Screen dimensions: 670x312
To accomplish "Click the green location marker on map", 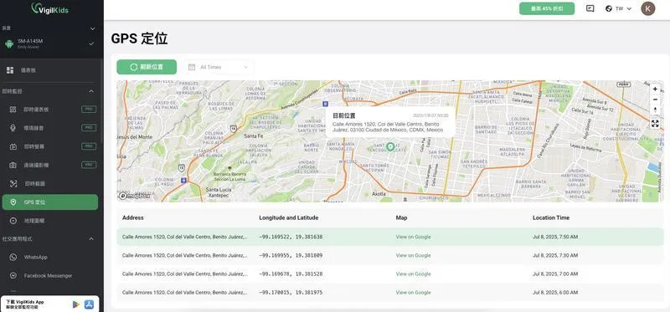I will pos(389,147).
